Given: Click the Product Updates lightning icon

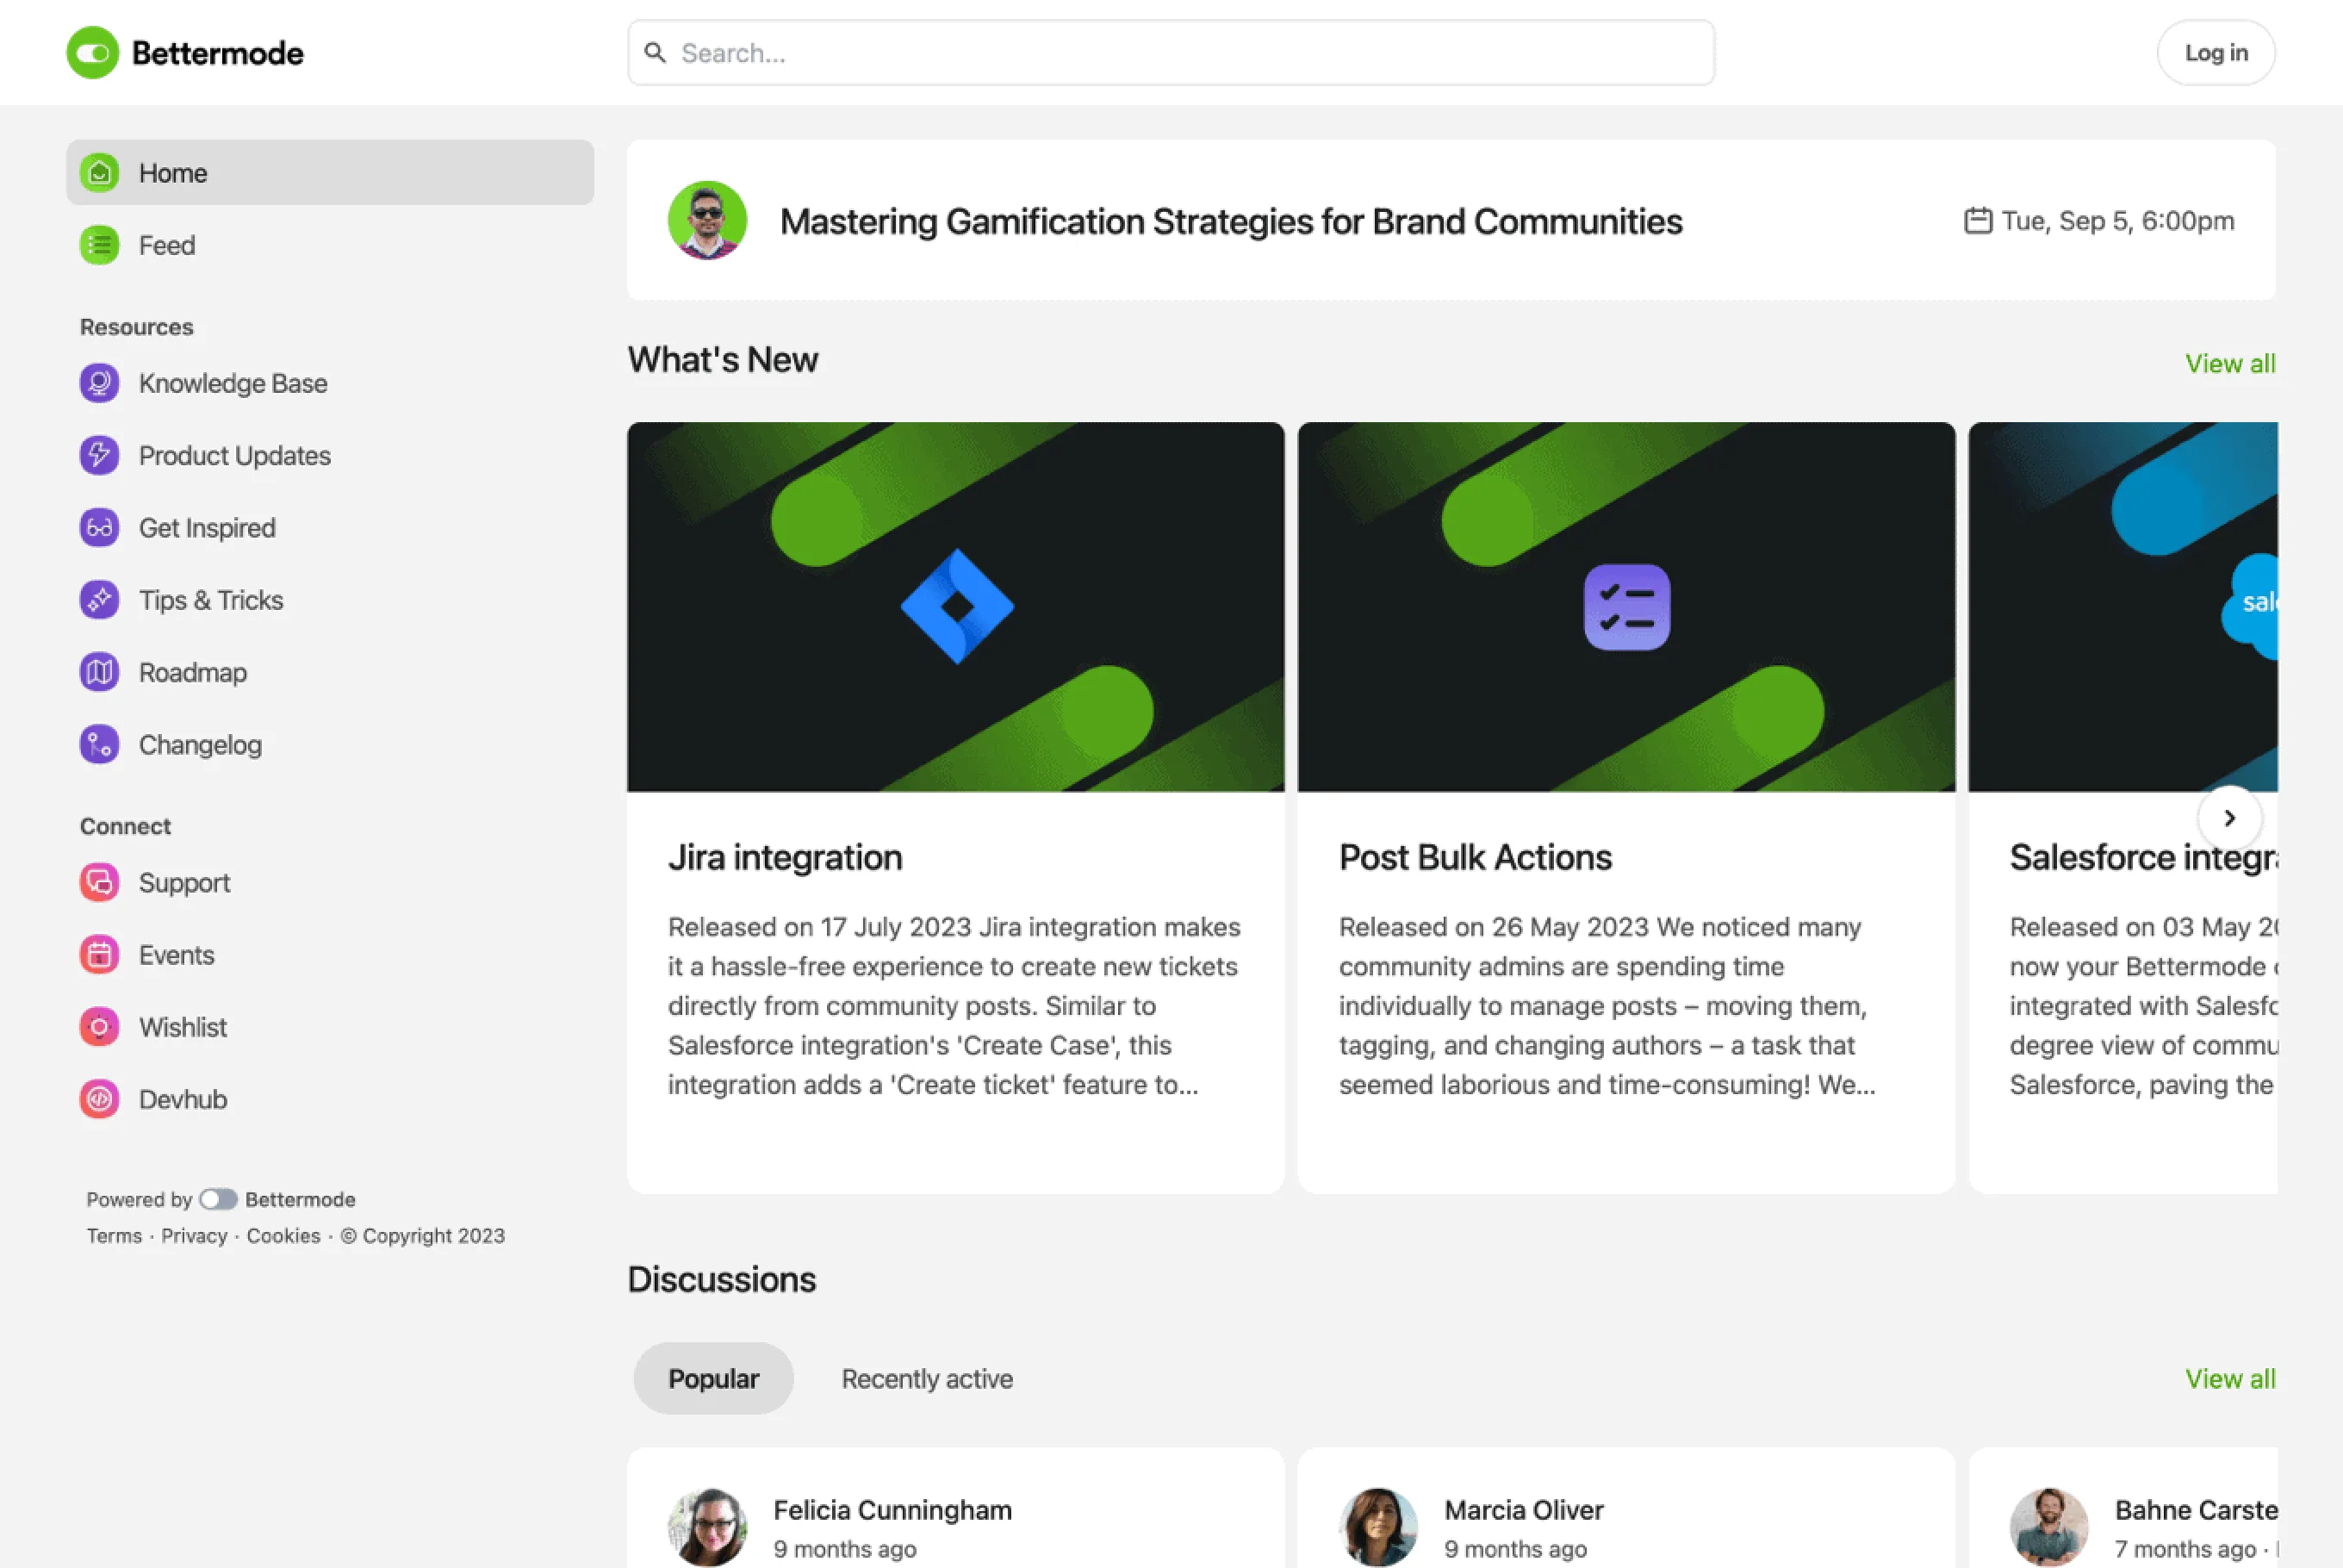Looking at the screenshot, I should pyautogui.click(x=100, y=455).
